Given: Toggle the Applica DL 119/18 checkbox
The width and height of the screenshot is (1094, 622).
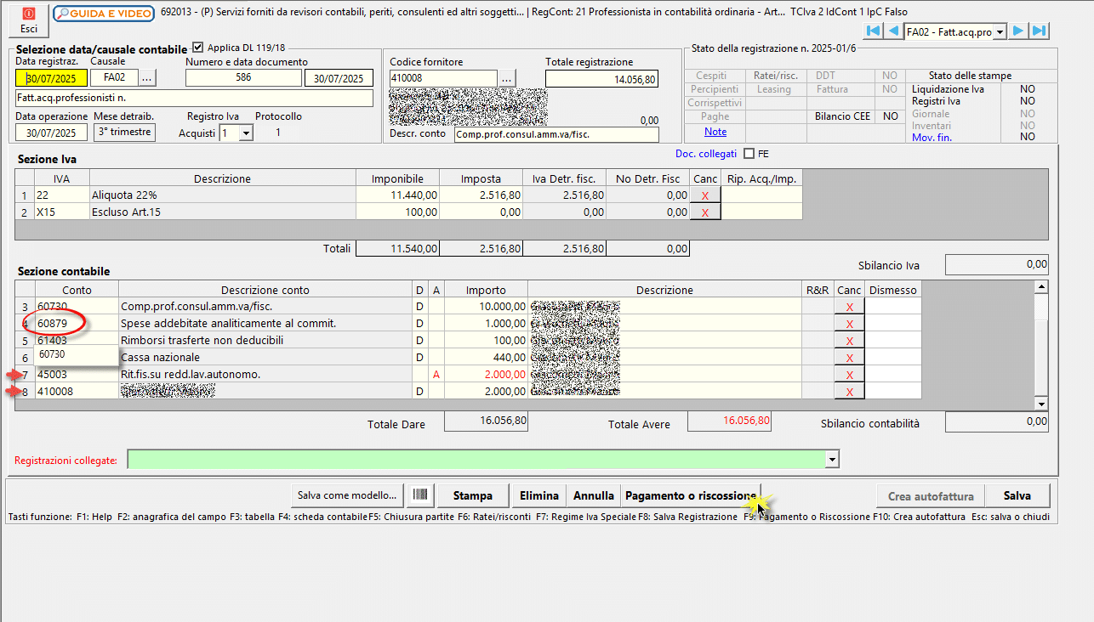Looking at the screenshot, I should (199, 48).
